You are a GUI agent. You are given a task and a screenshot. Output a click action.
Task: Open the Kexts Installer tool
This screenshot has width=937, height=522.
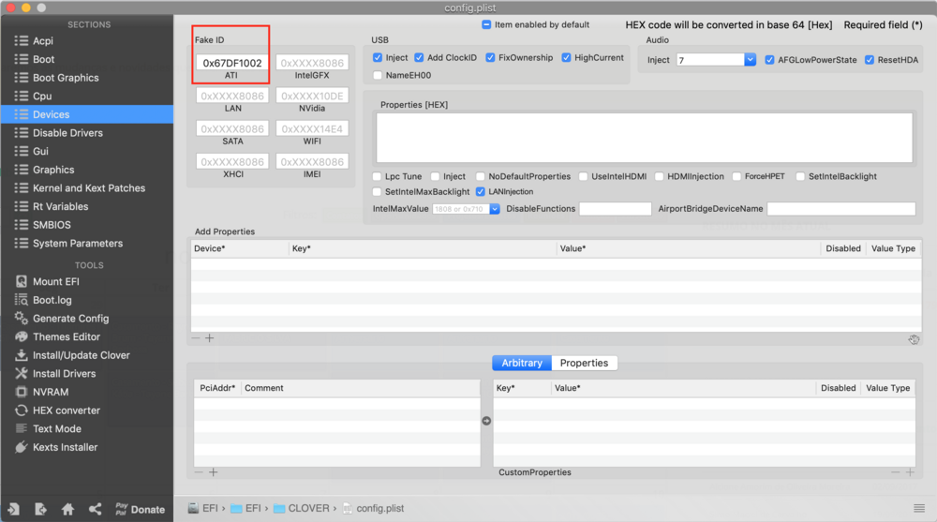(65, 447)
